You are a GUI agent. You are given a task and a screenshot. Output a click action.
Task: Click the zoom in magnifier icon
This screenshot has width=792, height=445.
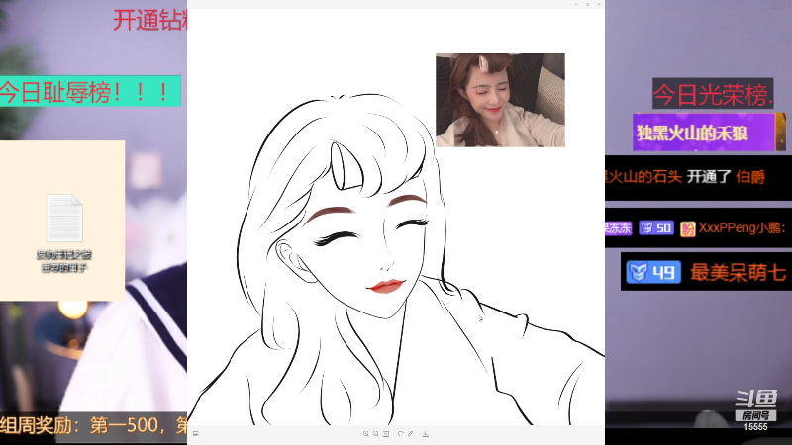pyautogui.click(x=365, y=434)
